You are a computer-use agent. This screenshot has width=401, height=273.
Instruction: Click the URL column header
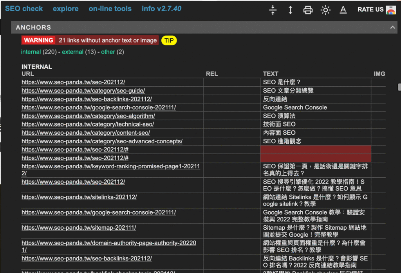tap(28, 74)
